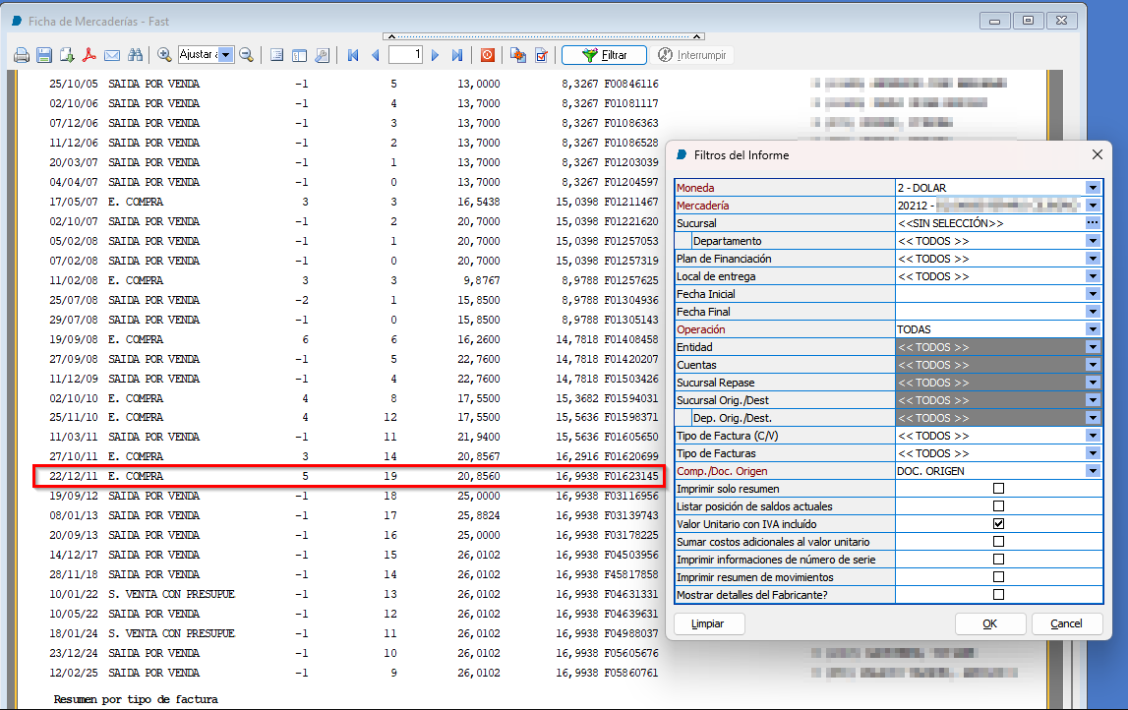Click the row dated 22/12/11 E. COMPRA
1128x710 pixels.
pyautogui.click(x=348, y=476)
